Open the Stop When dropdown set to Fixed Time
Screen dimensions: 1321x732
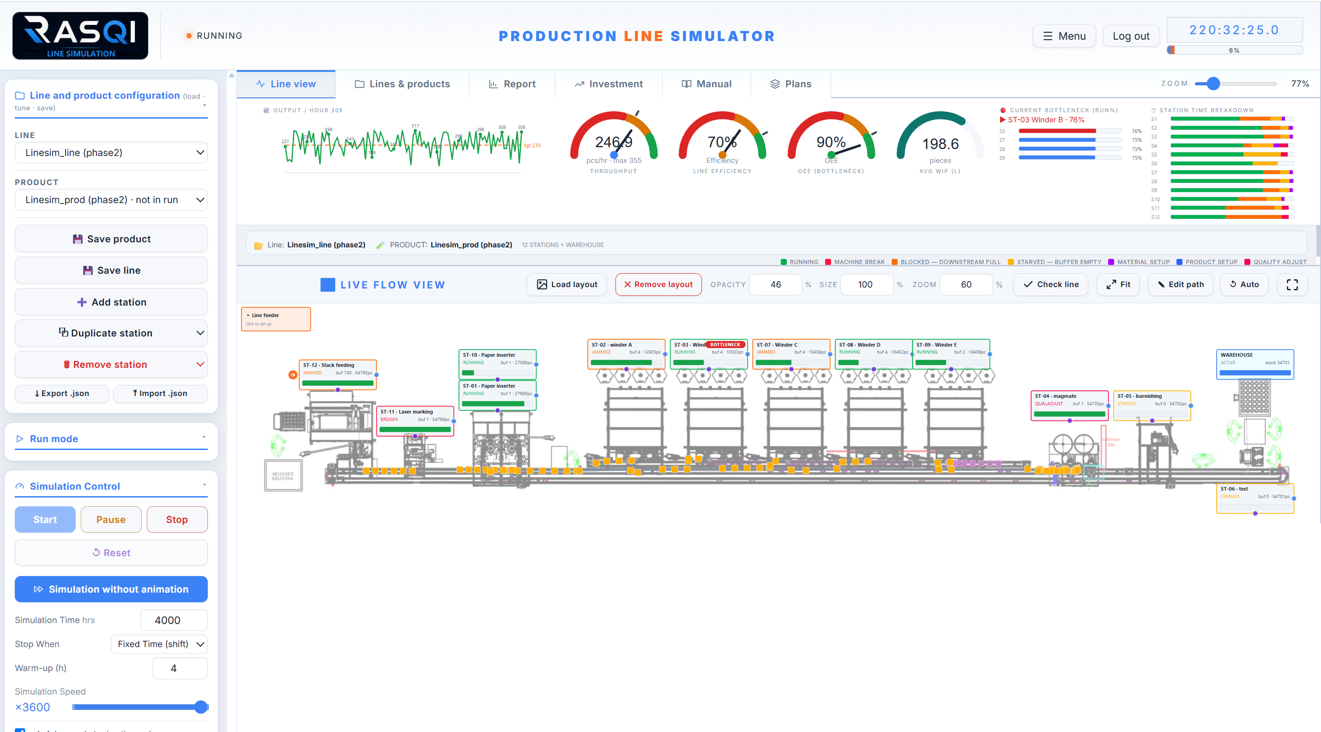(x=159, y=644)
